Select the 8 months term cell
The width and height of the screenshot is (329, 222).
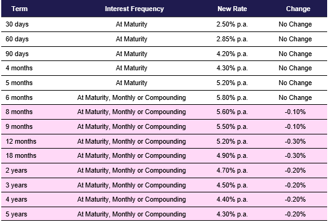coord(19,112)
